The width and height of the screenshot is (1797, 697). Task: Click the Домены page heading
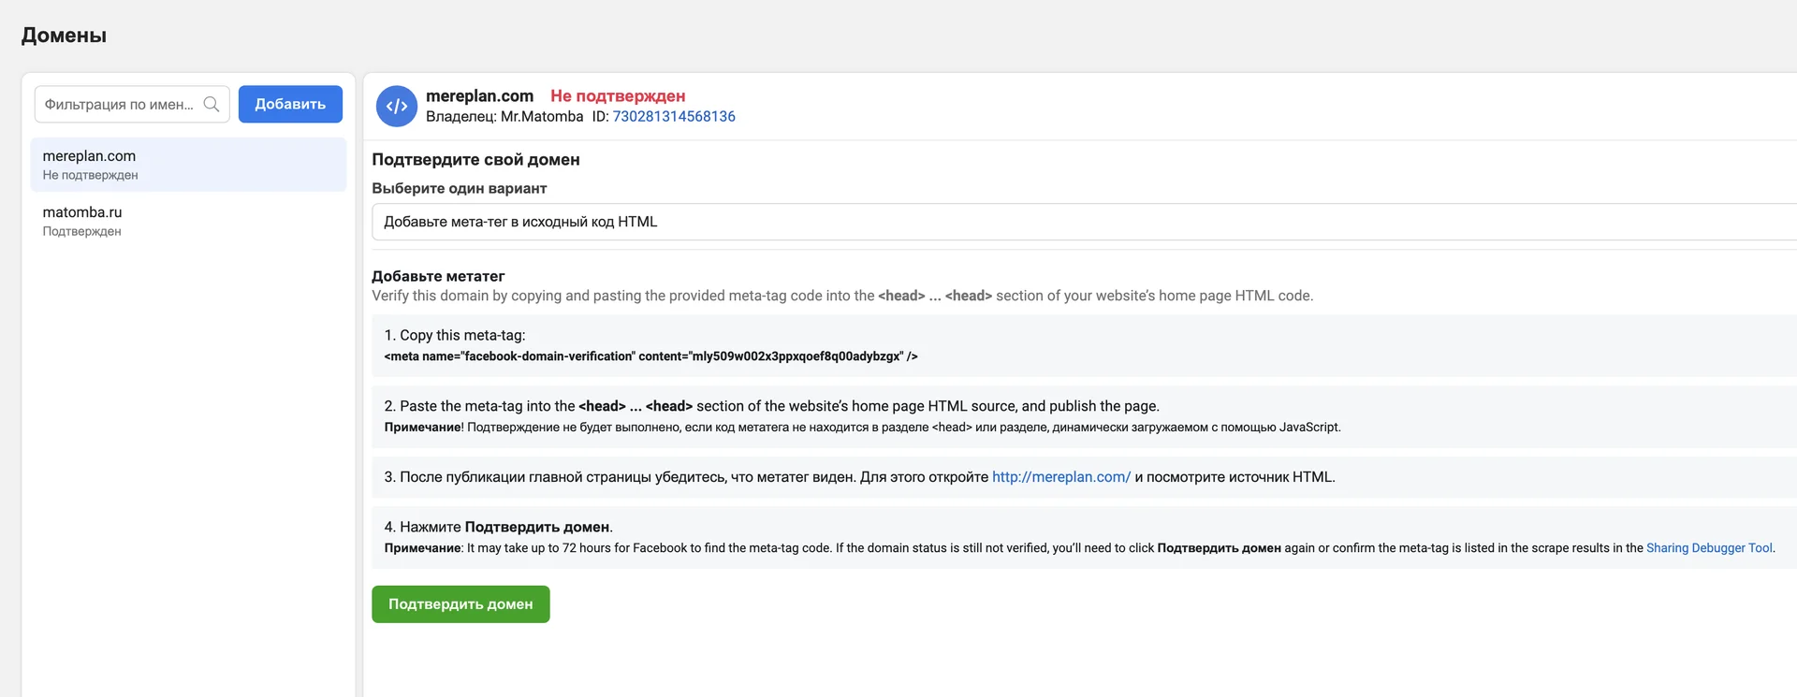tap(64, 36)
